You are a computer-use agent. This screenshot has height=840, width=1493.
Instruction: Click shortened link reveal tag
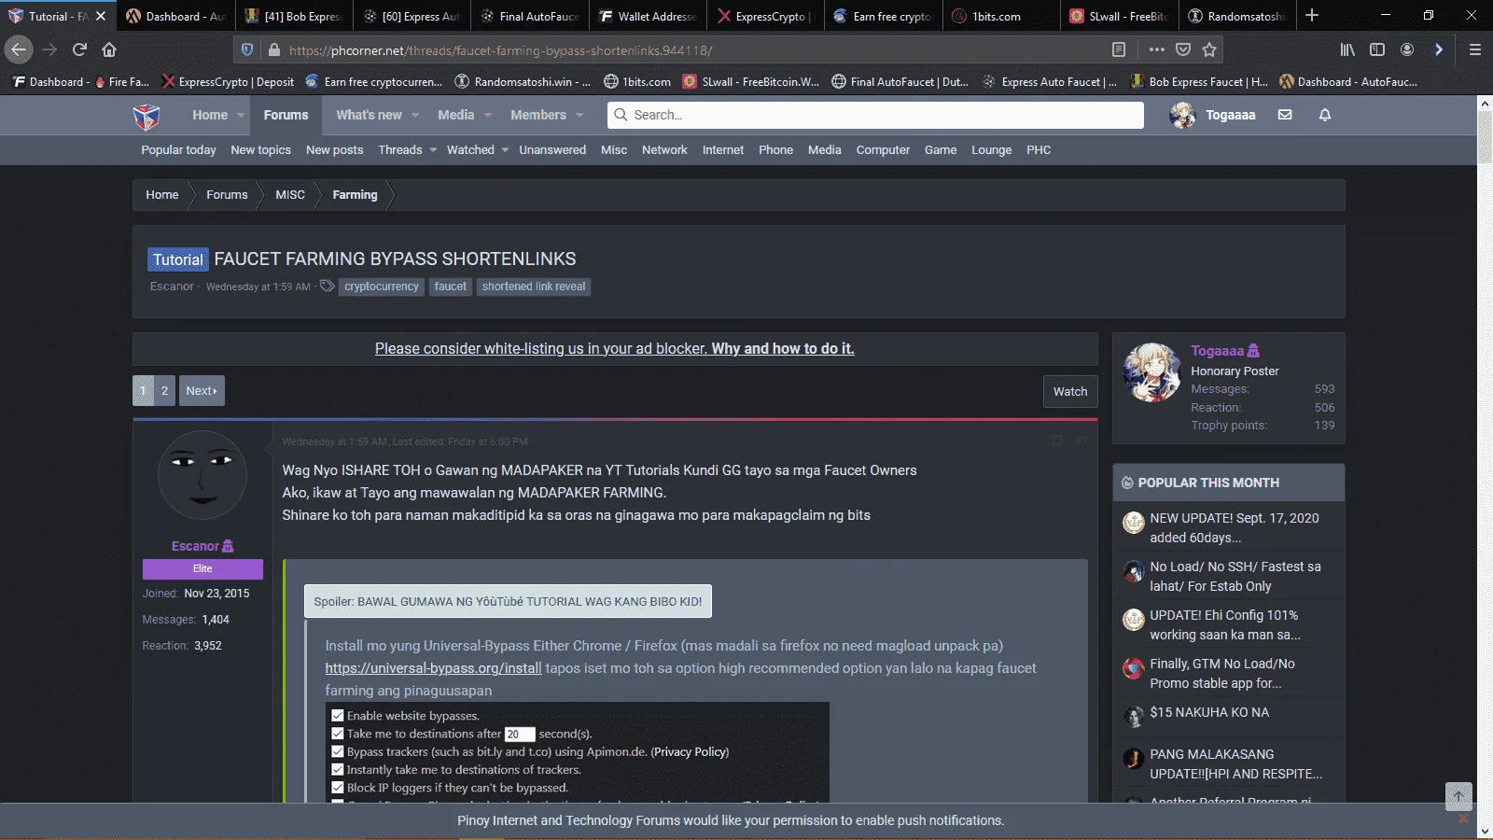(x=534, y=287)
